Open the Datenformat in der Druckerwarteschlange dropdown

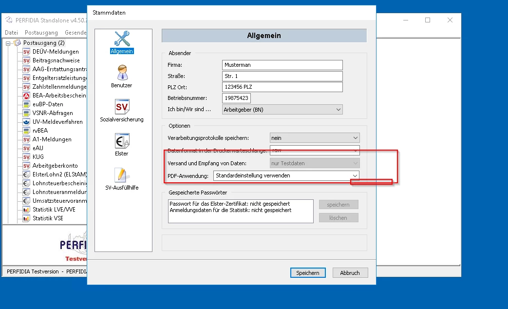[315, 151]
